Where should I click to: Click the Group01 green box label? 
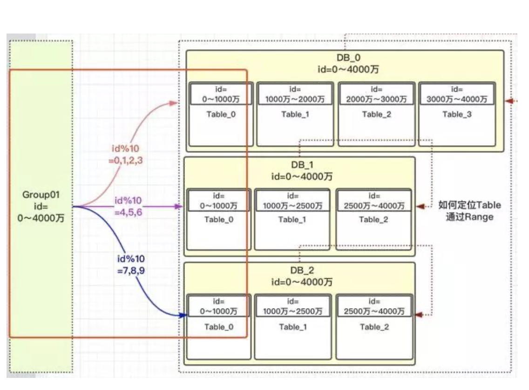pyautogui.click(x=41, y=206)
